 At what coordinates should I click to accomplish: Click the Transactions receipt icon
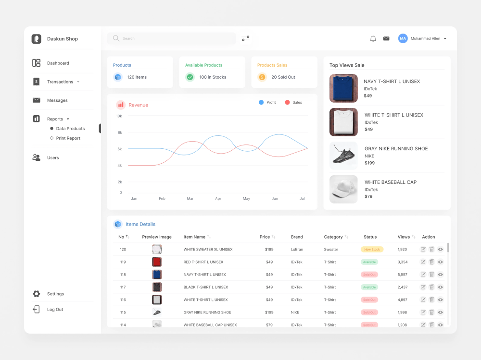(36, 82)
